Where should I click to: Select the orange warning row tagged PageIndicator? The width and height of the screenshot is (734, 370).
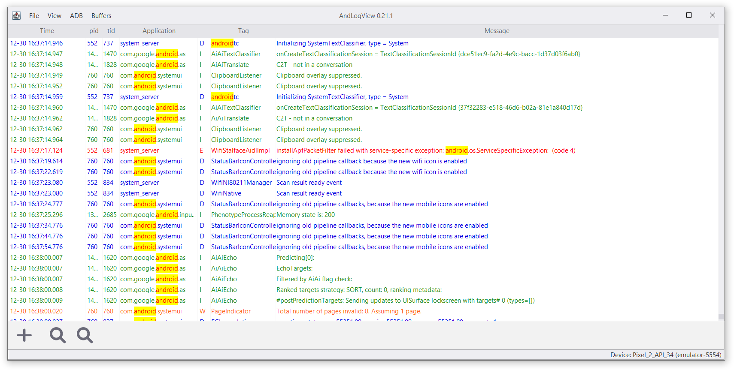pyautogui.click(x=363, y=311)
